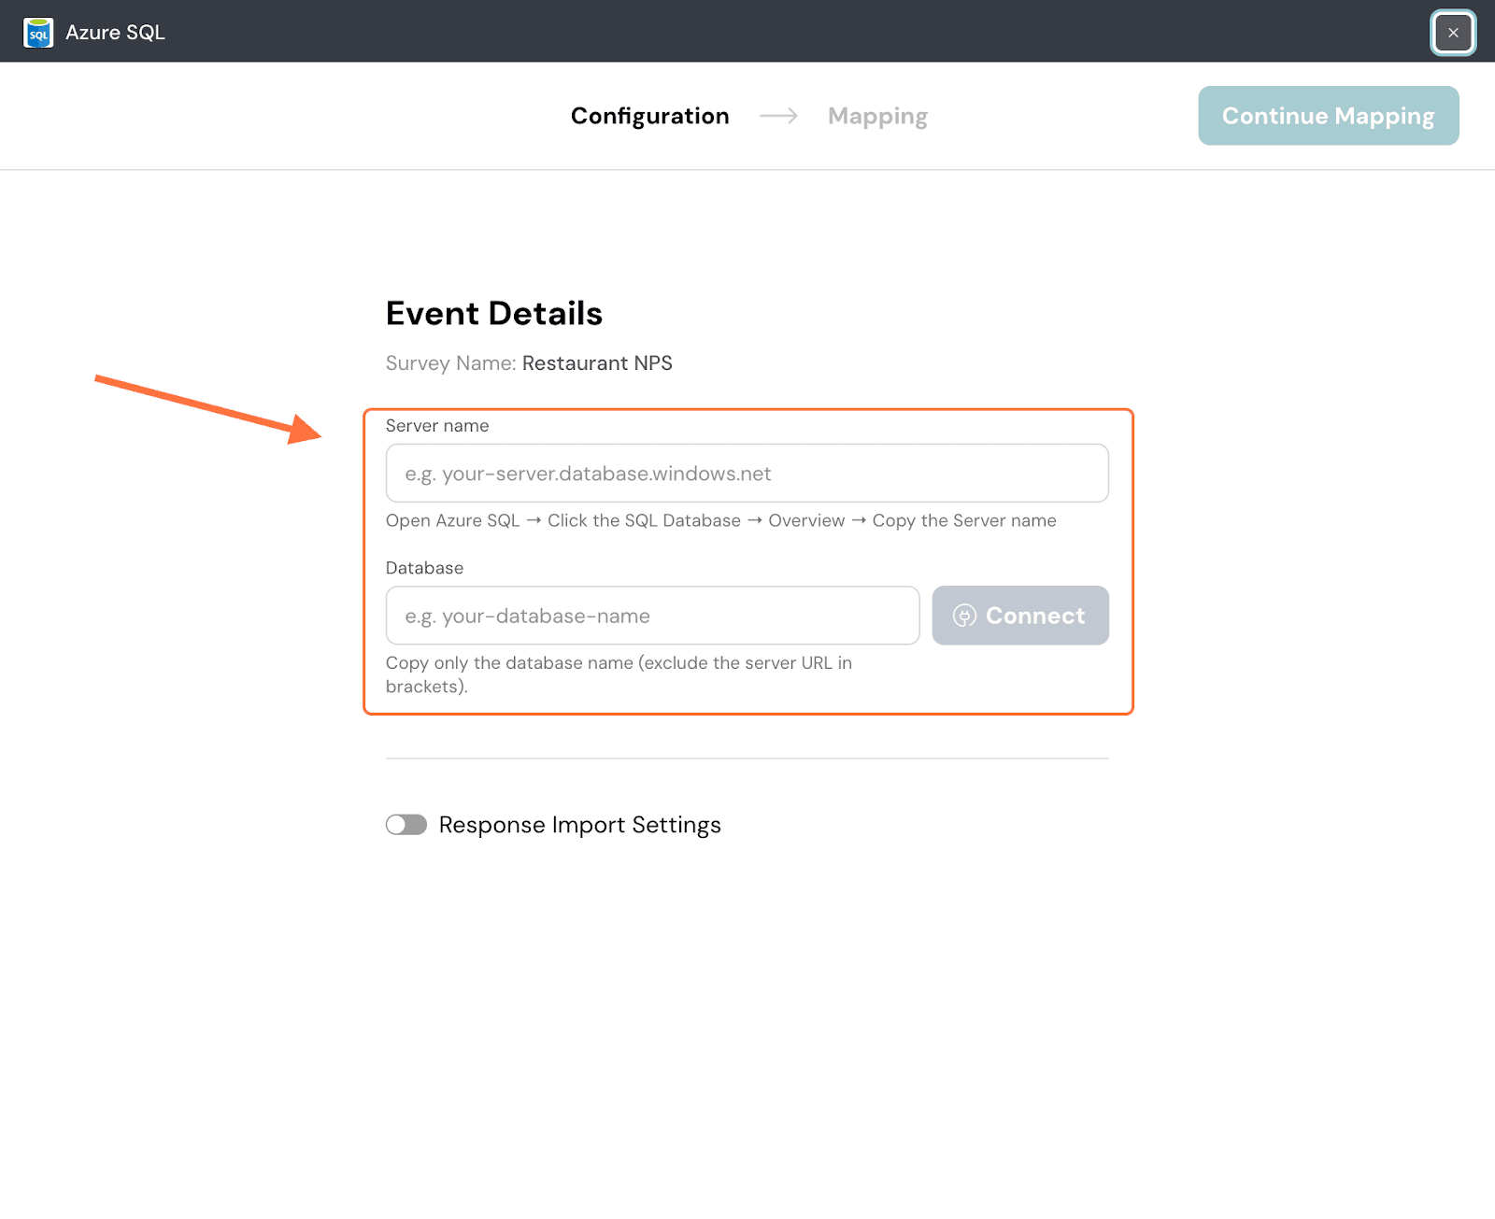This screenshot has width=1495, height=1219.
Task: Focus the Server name input field
Action: click(x=747, y=474)
